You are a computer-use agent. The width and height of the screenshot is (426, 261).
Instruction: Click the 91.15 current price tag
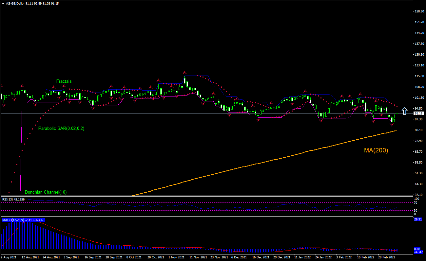point(419,113)
